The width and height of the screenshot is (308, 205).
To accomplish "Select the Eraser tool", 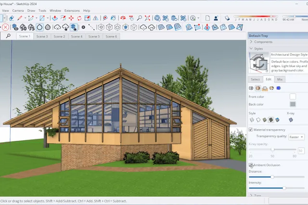I will pos(11,18).
